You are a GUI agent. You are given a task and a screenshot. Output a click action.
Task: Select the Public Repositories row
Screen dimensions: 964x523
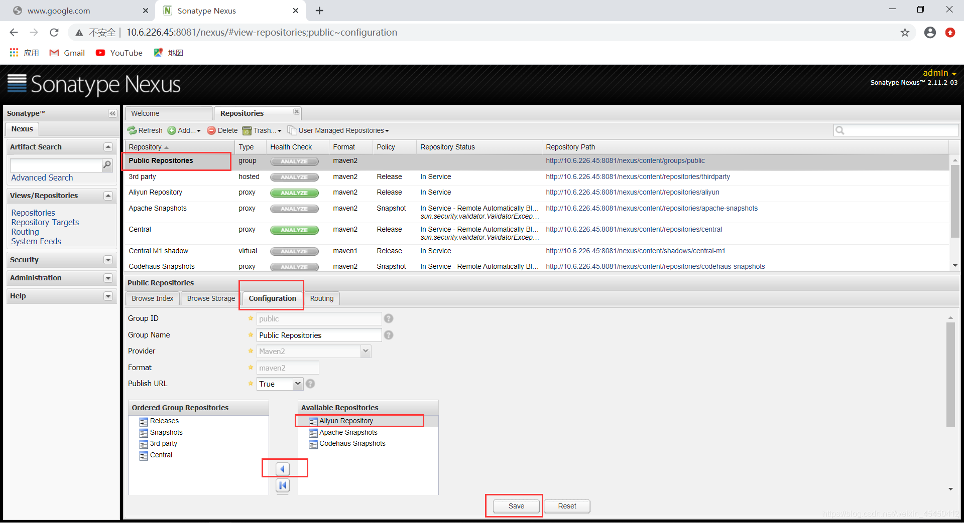pyautogui.click(x=537, y=161)
